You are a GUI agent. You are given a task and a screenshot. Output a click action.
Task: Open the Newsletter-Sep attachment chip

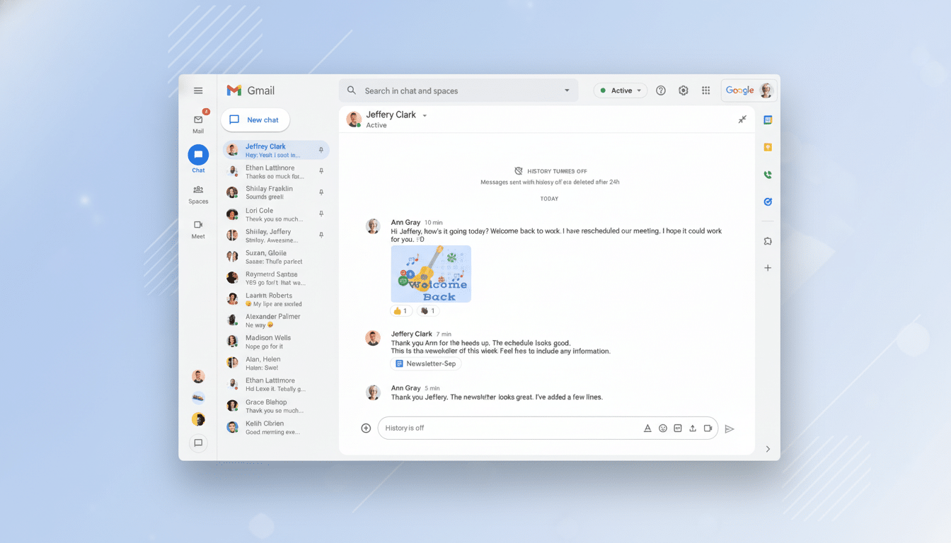coord(425,363)
